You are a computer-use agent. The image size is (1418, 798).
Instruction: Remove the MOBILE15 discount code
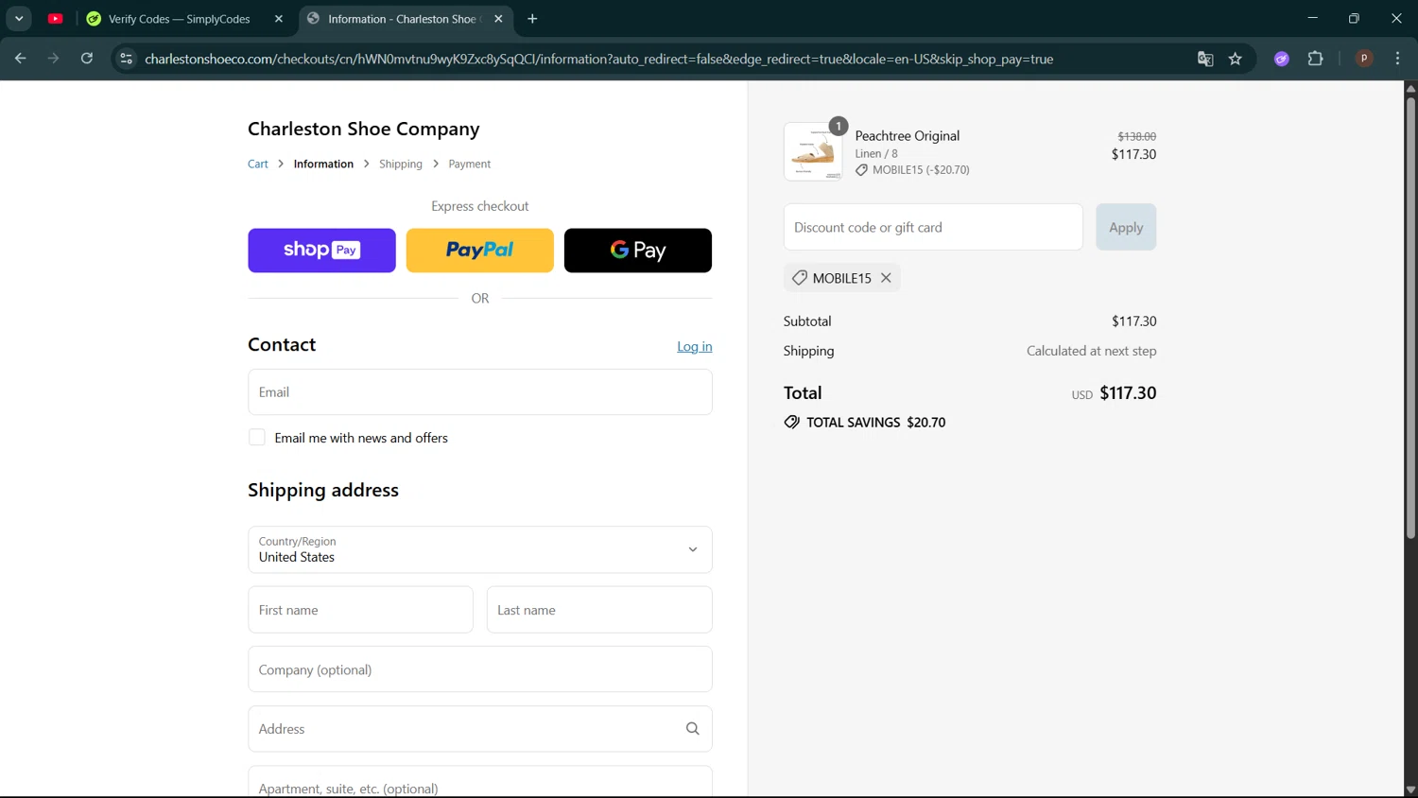click(886, 278)
